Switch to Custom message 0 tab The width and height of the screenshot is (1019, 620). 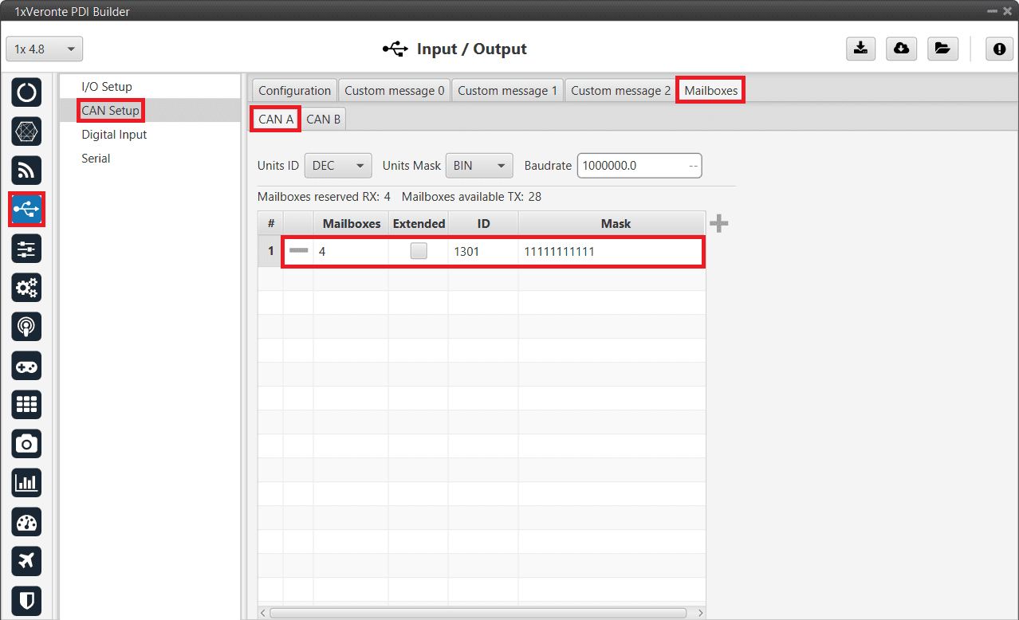click(x=395, y=91)
